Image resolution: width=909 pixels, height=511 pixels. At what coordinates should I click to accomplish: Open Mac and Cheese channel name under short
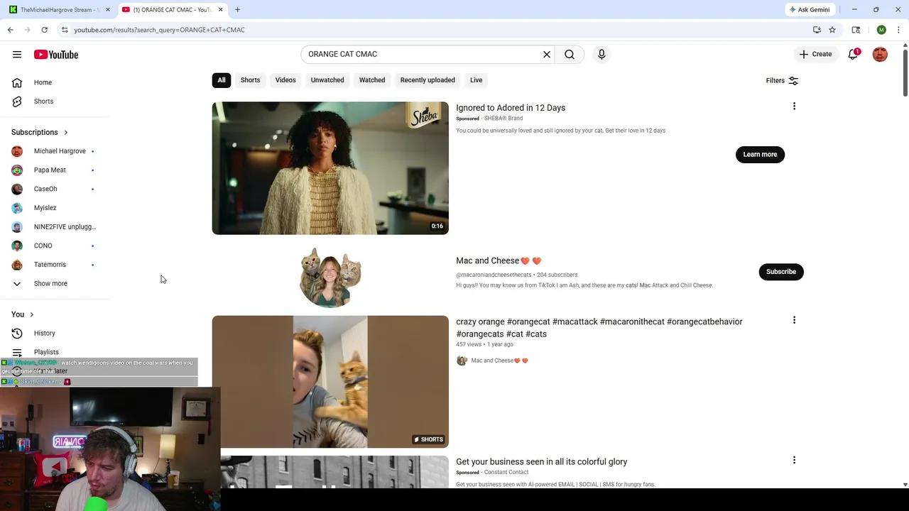coord(499,361)
